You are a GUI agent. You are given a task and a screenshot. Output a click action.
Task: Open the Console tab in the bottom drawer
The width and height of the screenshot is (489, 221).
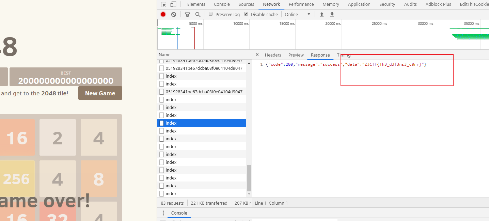point(179,213)
